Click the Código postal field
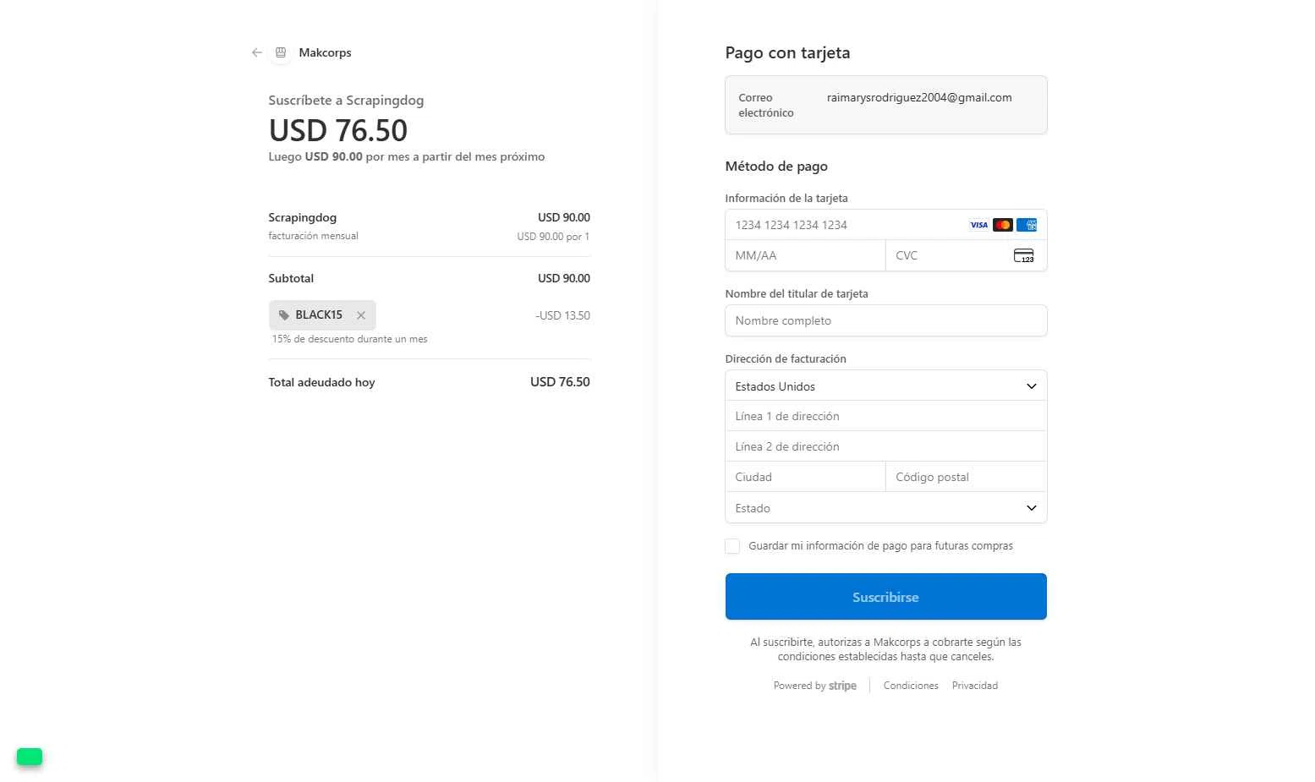The image size is (1315, 782). coord(966,477)
